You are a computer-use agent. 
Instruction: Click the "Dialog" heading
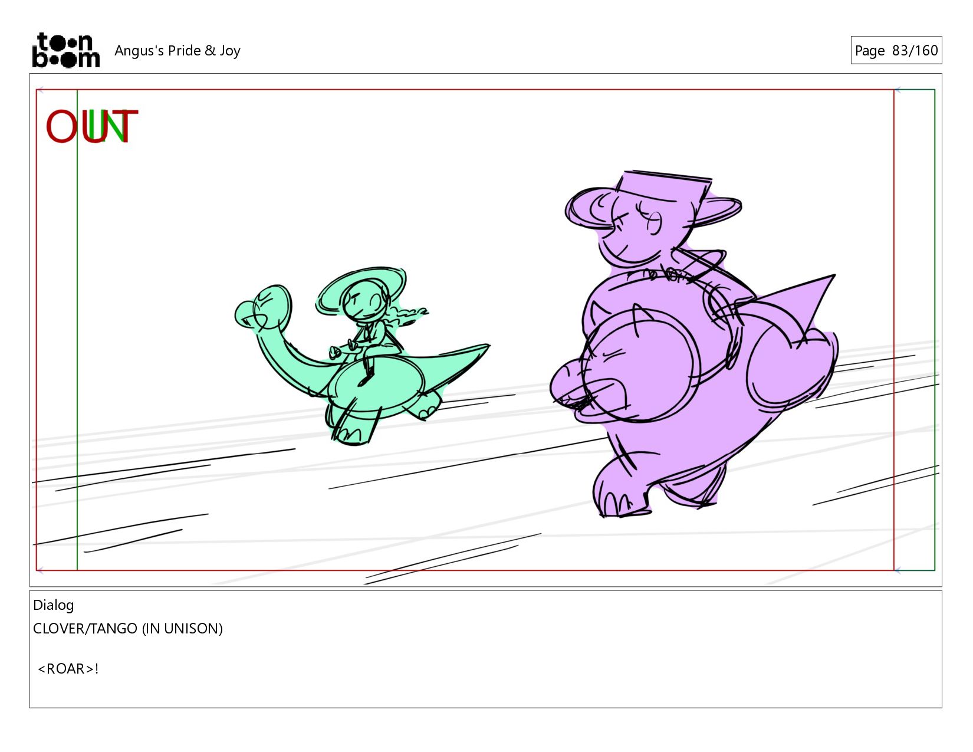(54, 605)
